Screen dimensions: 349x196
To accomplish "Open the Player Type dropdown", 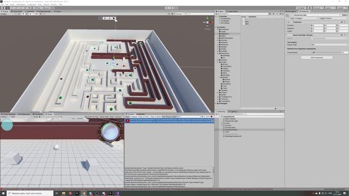I will coord(329,45).
